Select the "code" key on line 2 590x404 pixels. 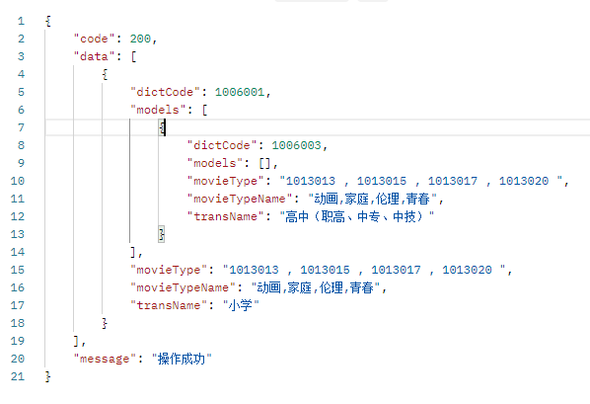(94, 39)
